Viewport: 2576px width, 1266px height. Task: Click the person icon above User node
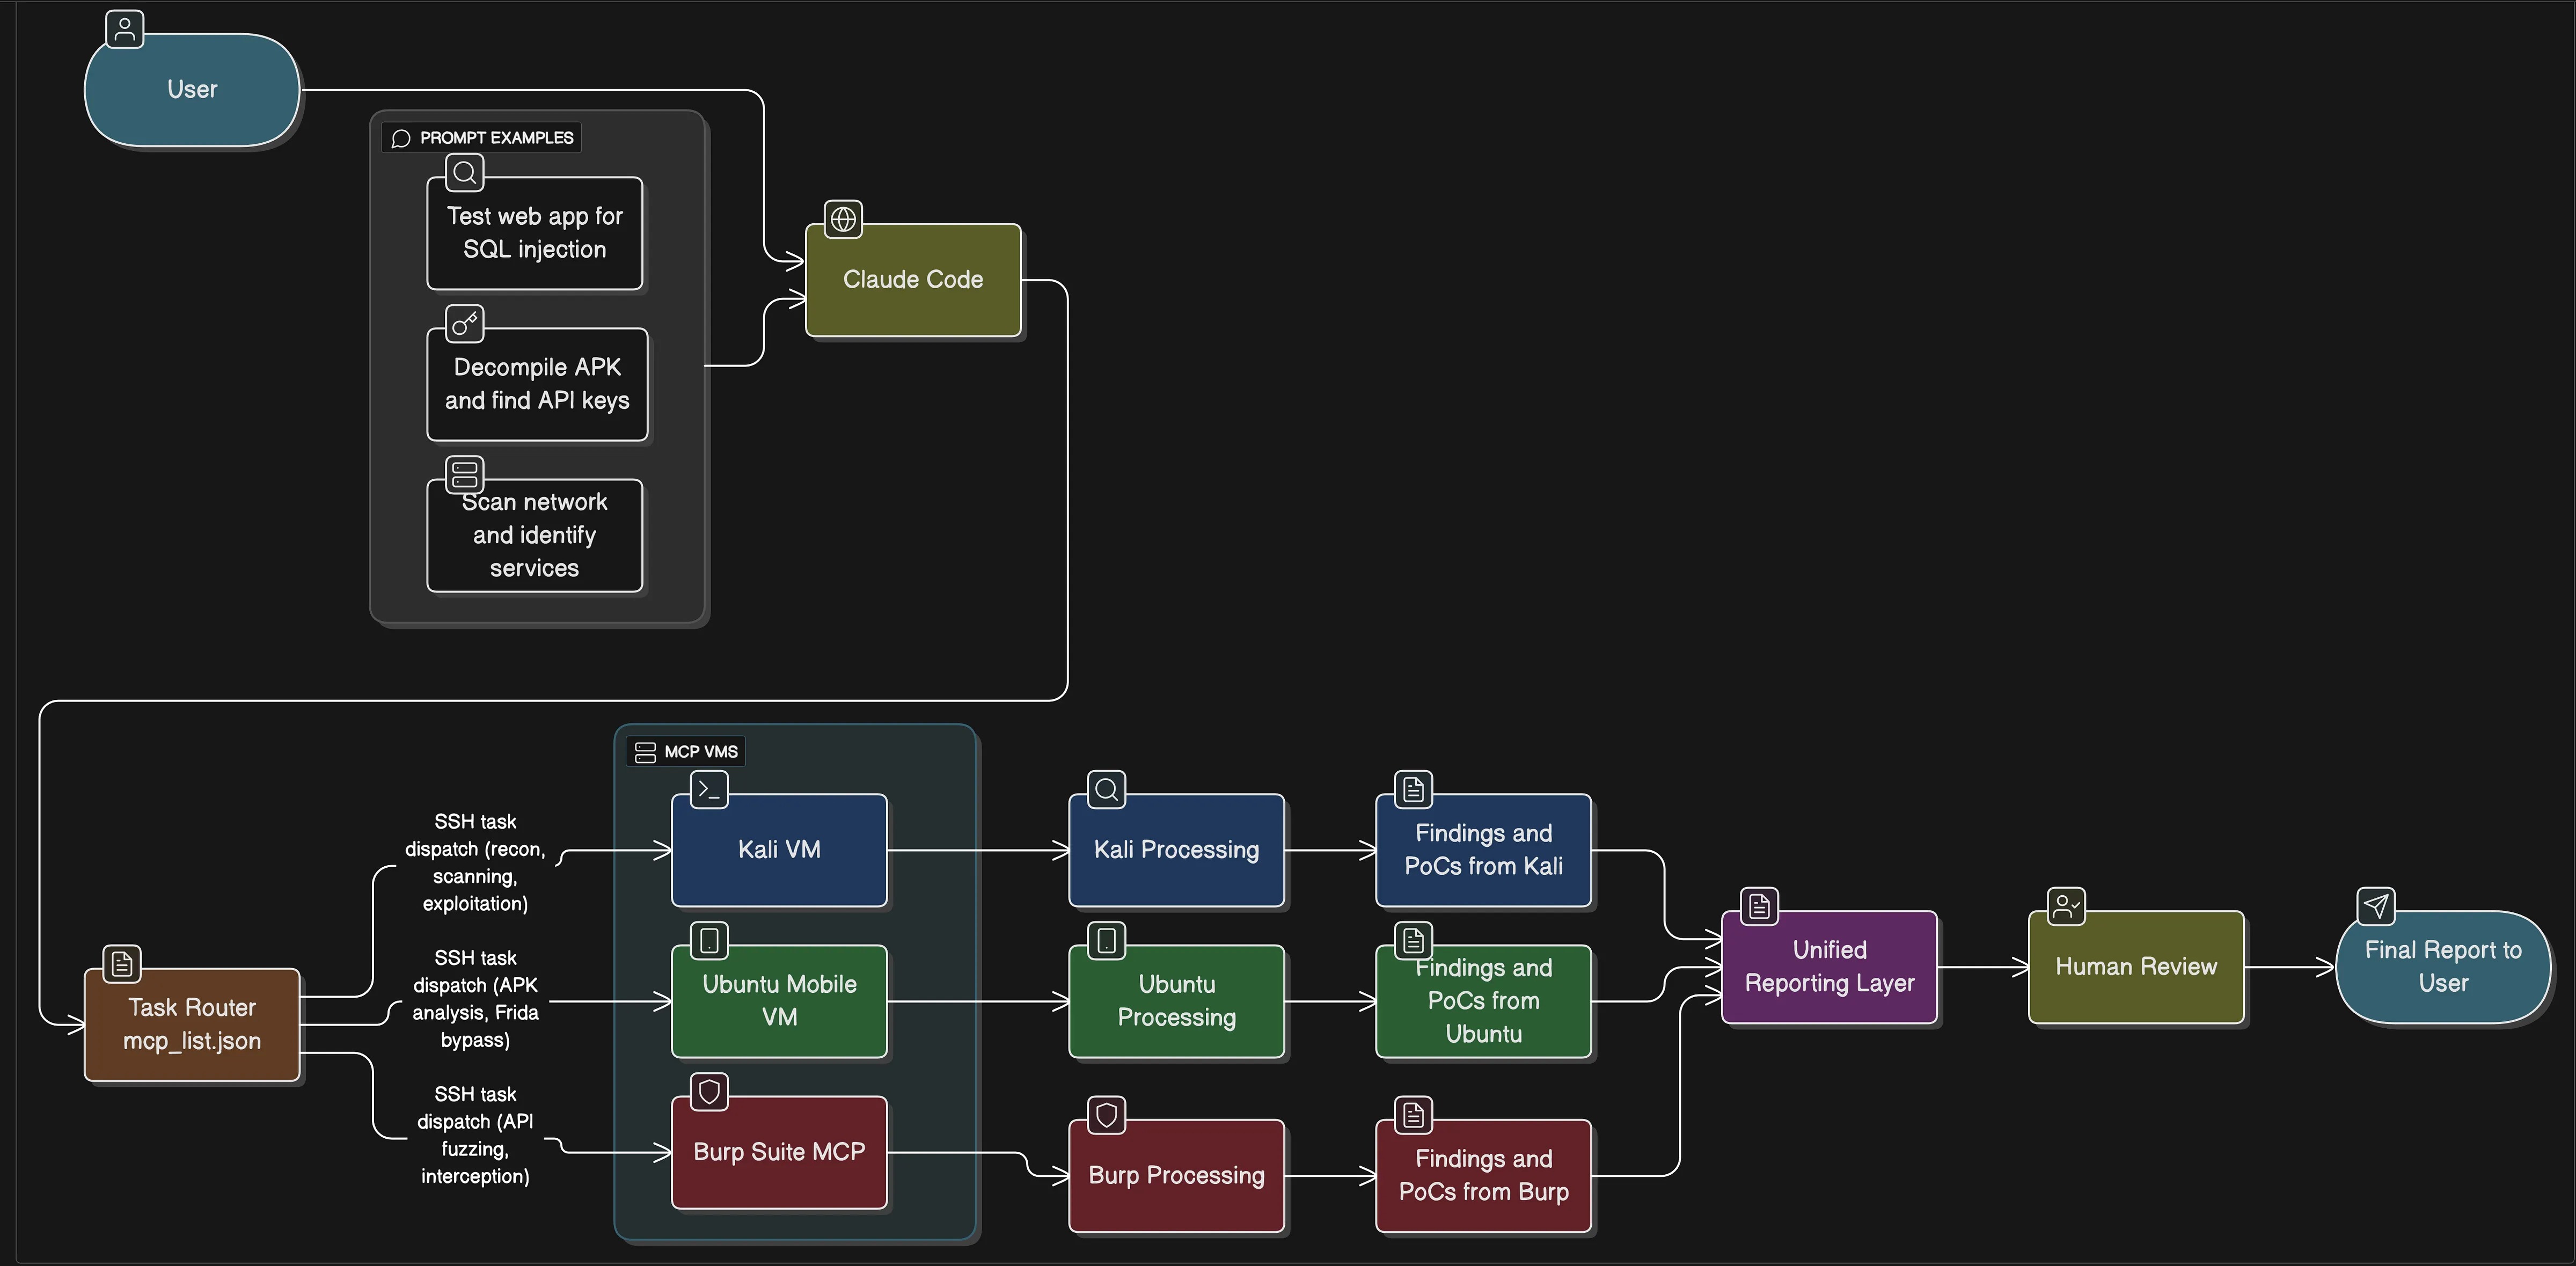(125, 29)
